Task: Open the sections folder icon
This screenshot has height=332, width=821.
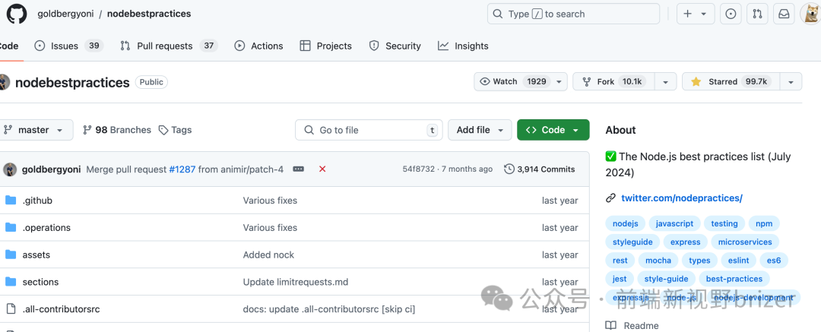Action: click(x=11, y=282)
